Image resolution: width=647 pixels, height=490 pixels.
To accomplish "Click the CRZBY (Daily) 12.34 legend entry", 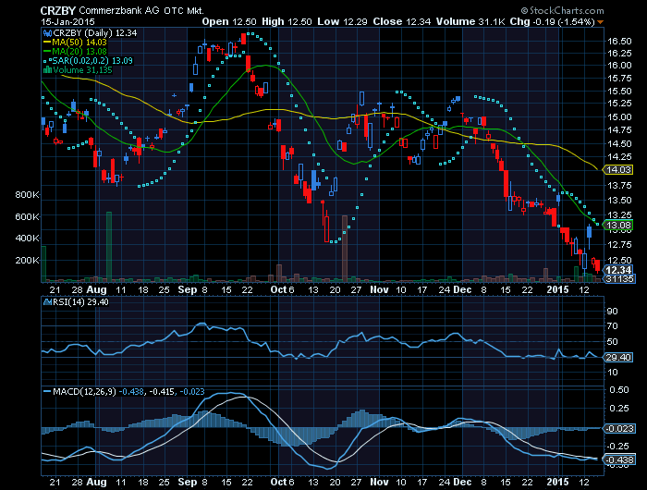I will coord(95,33).
